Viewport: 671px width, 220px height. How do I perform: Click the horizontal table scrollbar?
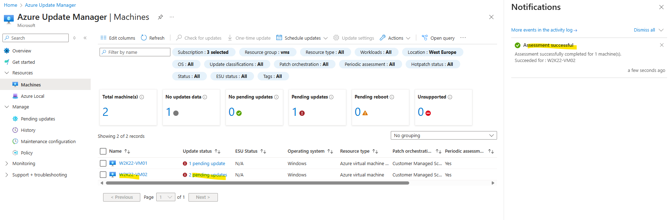258,183
